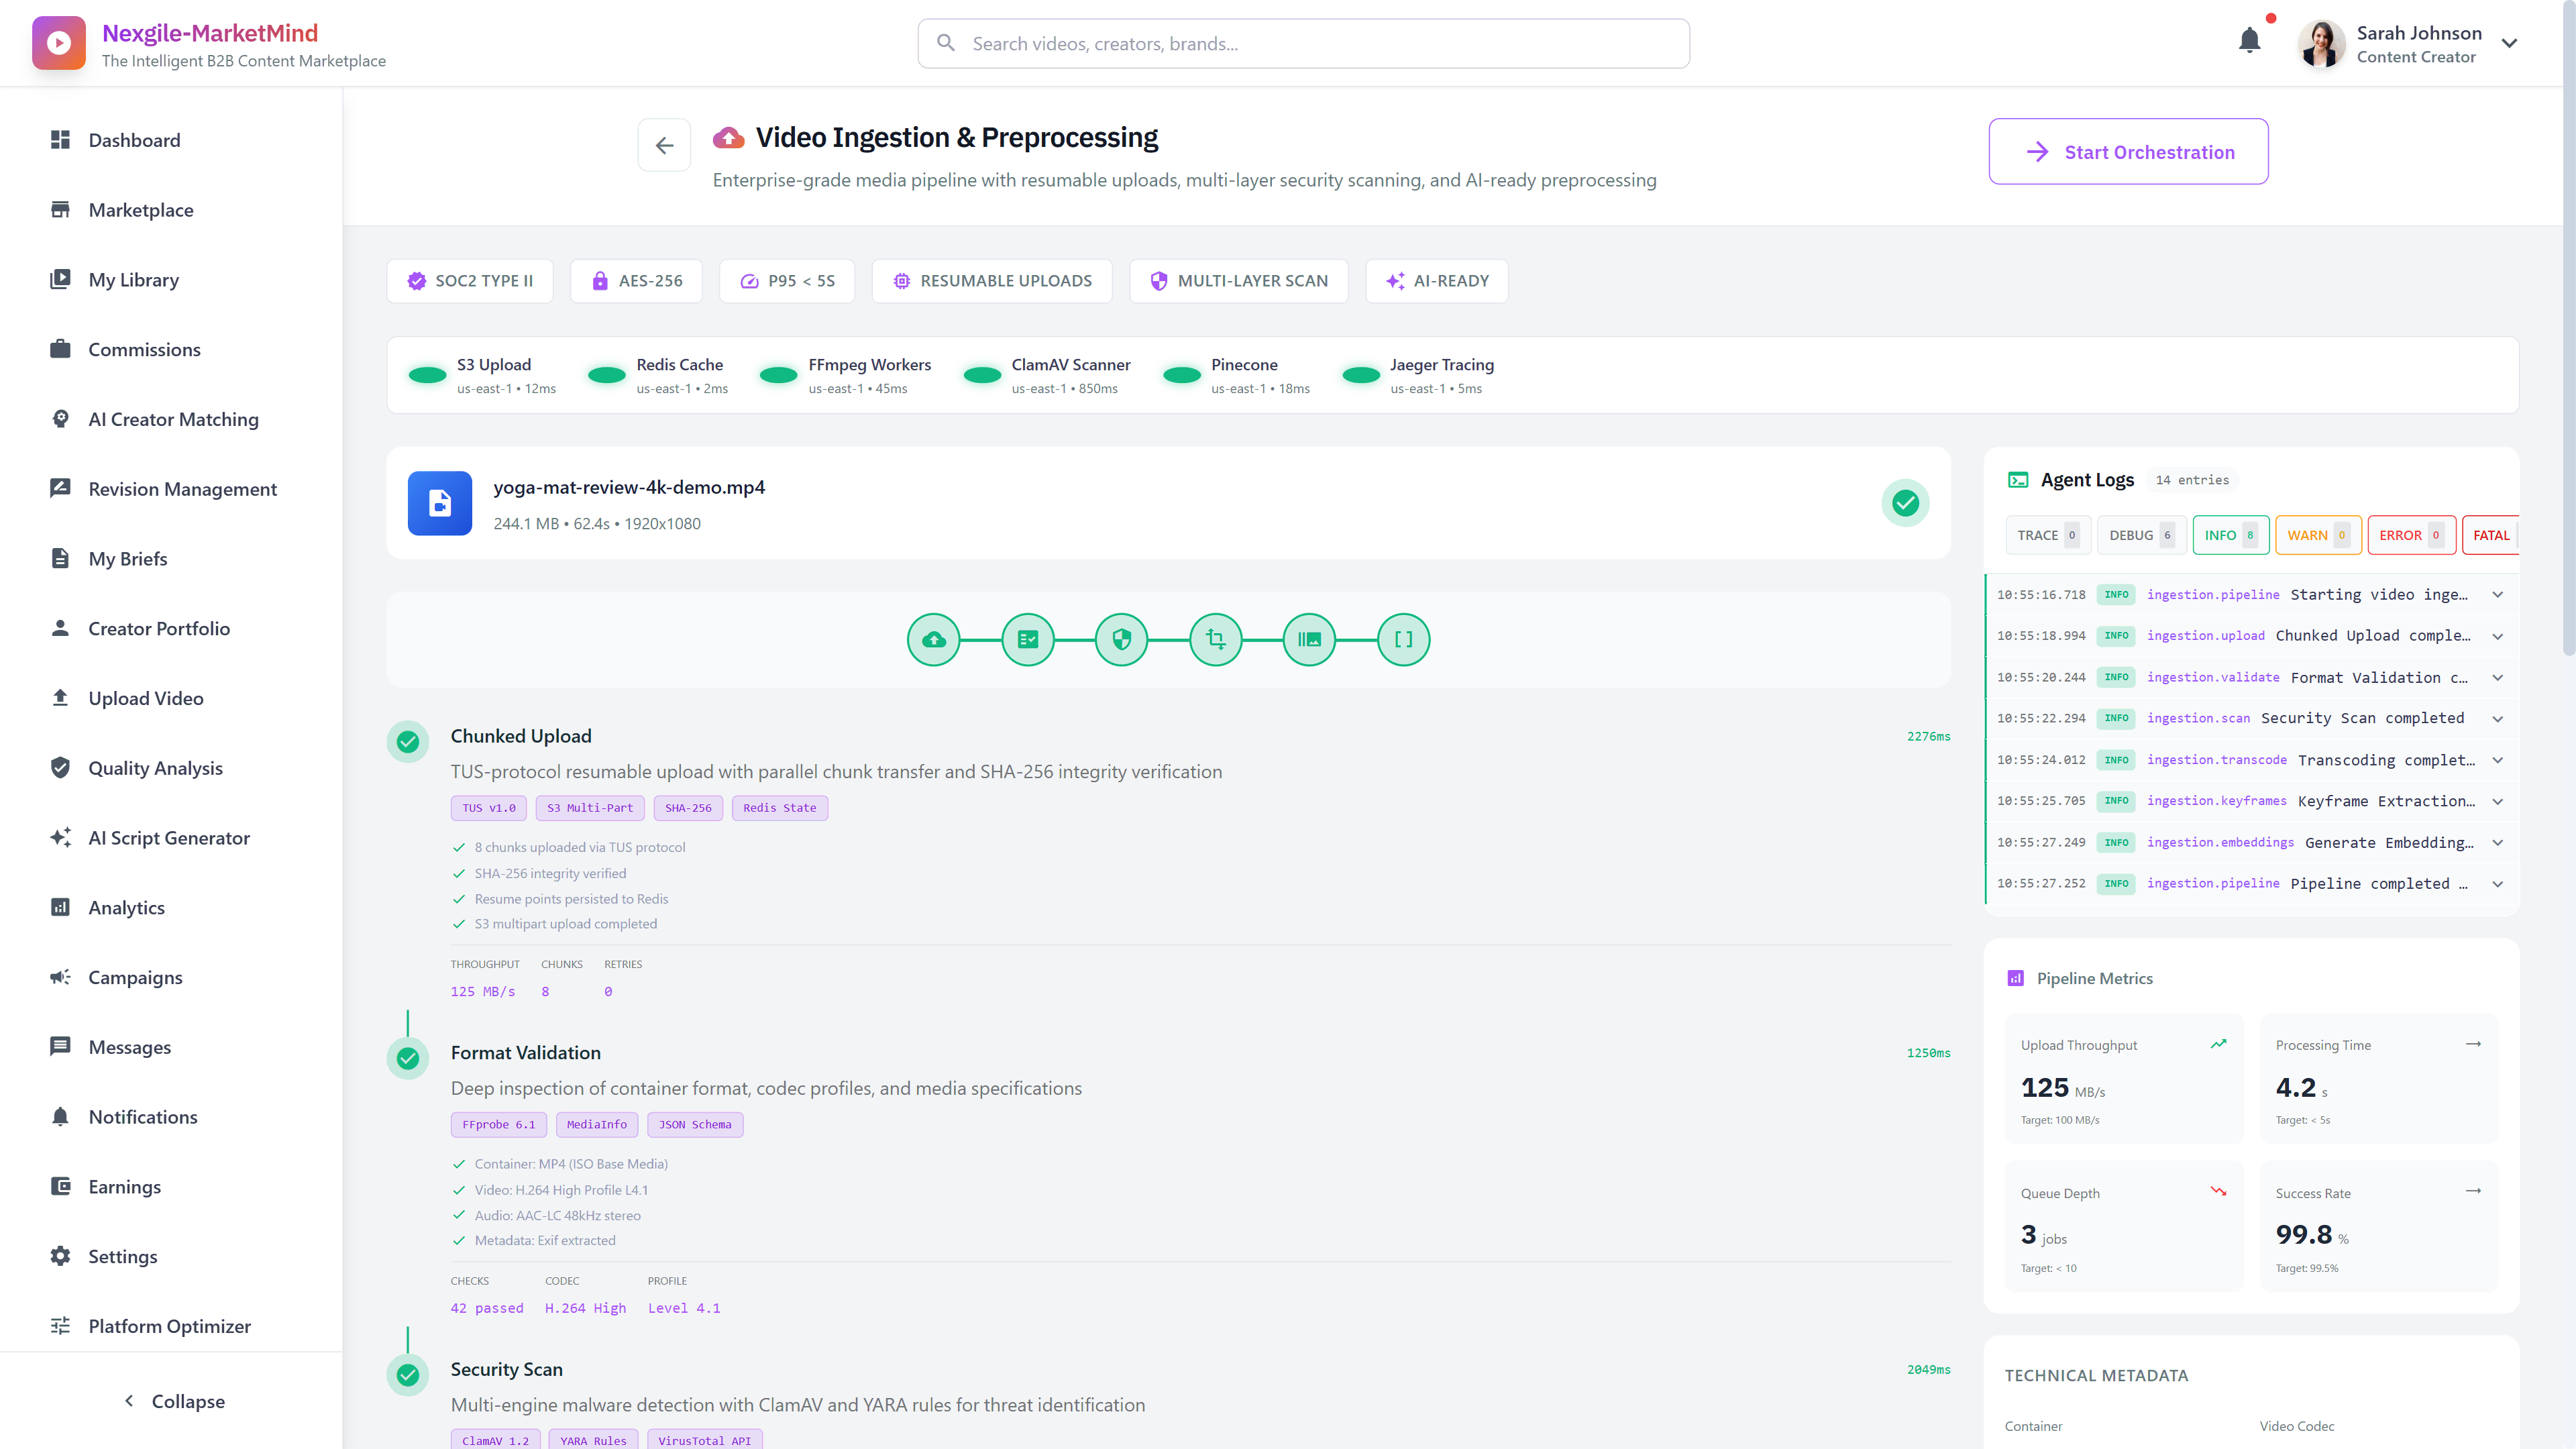Expand the Security Scan completed log entry
2576x1449 pixels.
point(2498,718)
